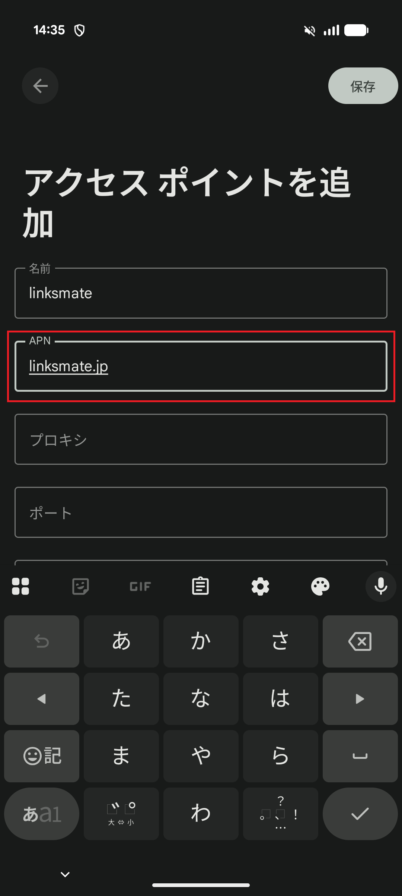The image size is (402, 896).
Task: Start voice typing with the microphone icon
Action: point(380,586)
